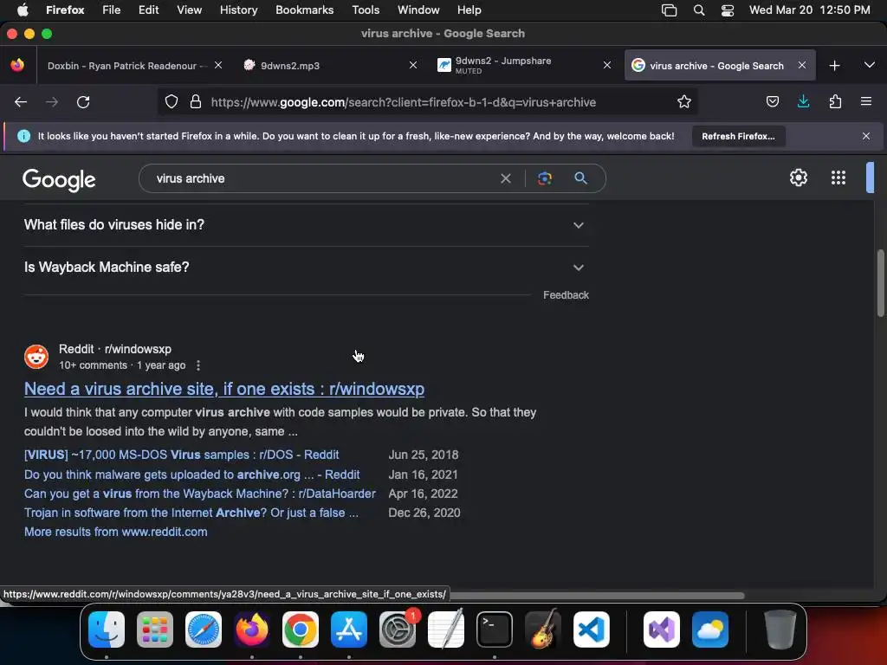Click the Google account avatar
The image size is (887, 665).
[870, 178]
